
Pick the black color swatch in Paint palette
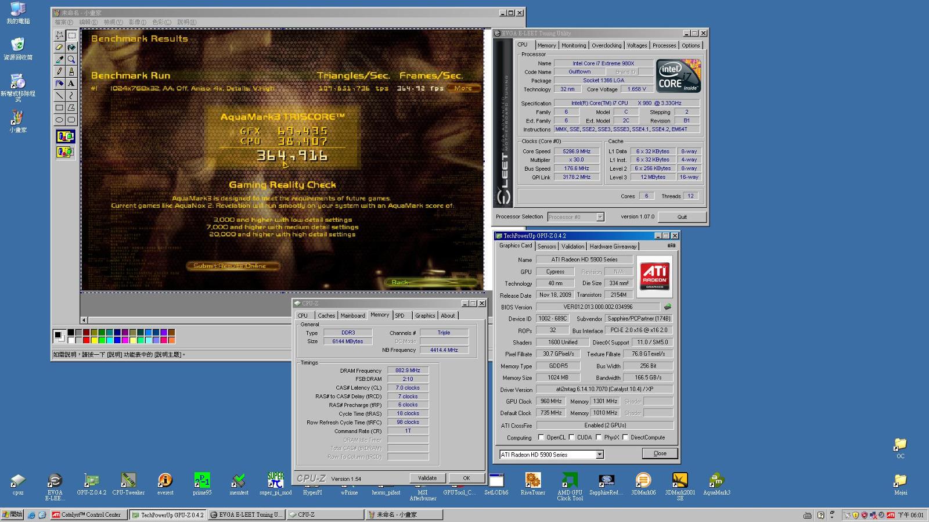[x=71, y=333]
